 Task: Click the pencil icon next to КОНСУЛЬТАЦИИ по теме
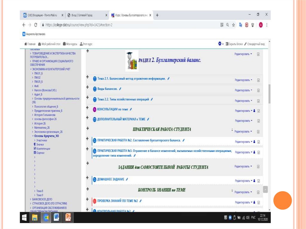[x=131, y=110]
